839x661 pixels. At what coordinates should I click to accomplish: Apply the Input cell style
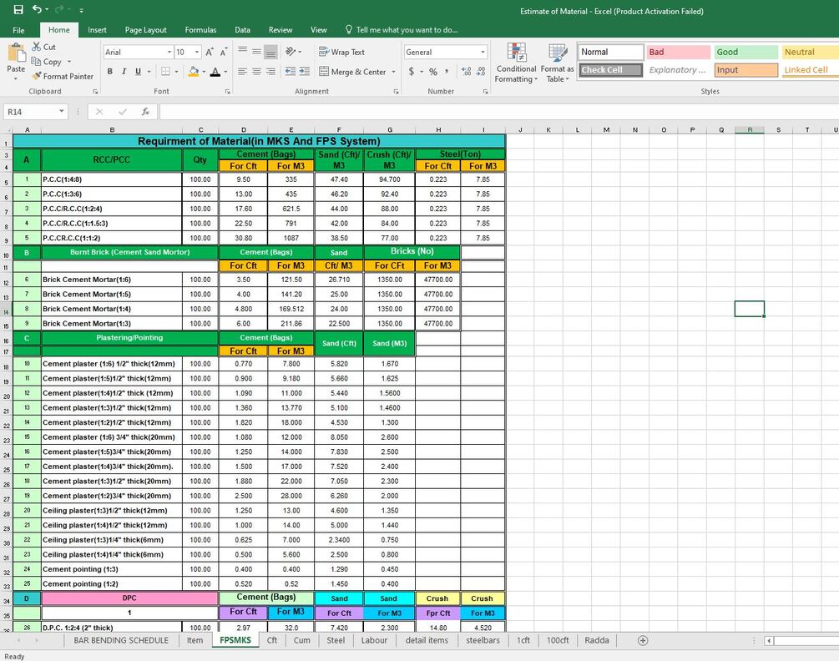[x=745, y=70]
